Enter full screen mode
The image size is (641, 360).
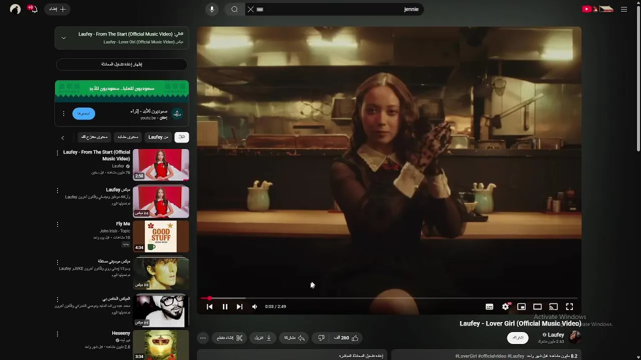569,306
